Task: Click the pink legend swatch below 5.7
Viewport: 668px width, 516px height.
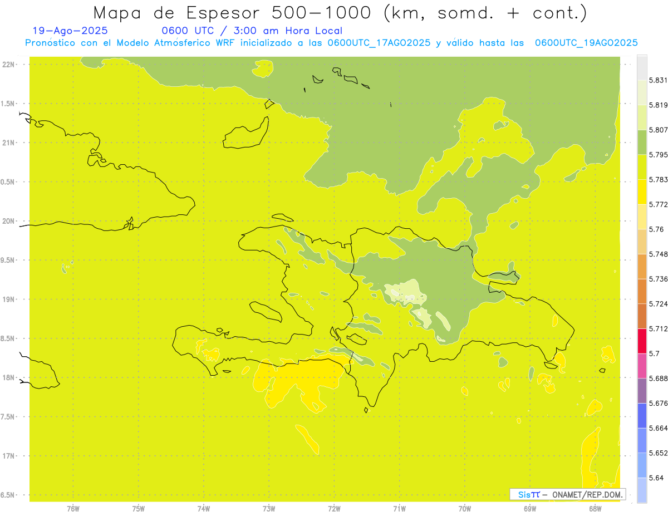Action: [642, 366]
